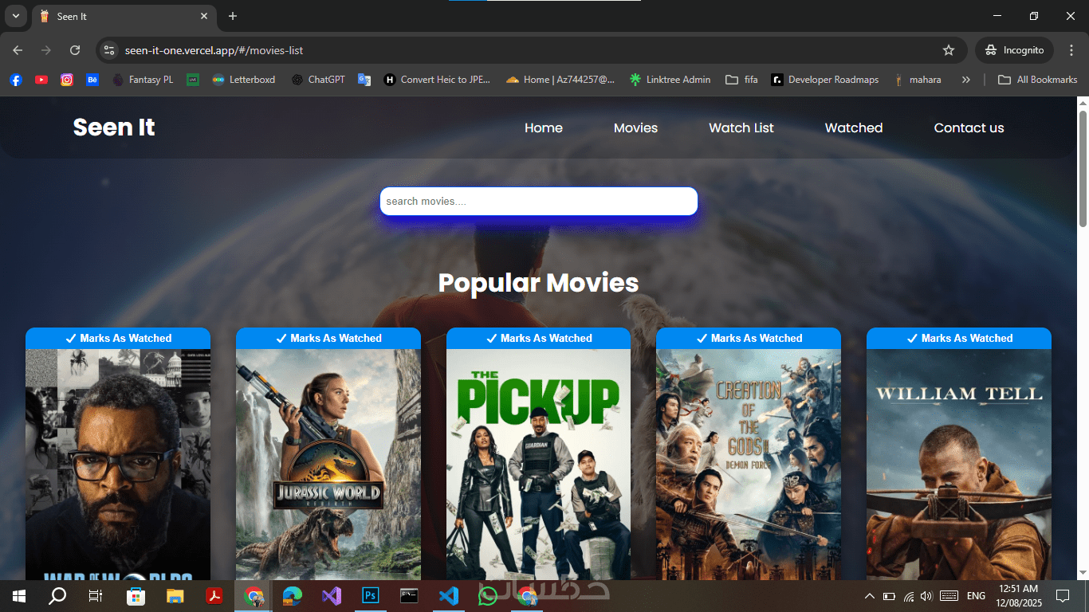Mark the War of the Worlds movie as watched
1089x612 pixels.
click(x=118, y=338)
